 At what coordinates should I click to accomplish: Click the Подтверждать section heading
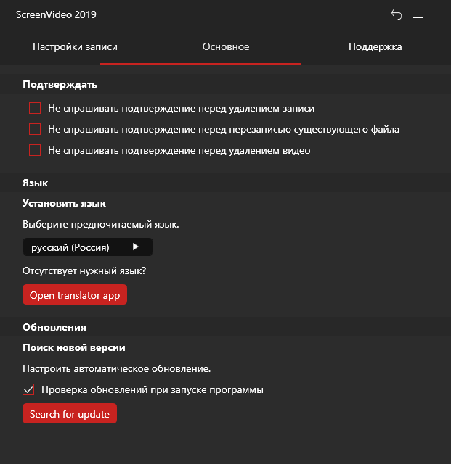60,85
